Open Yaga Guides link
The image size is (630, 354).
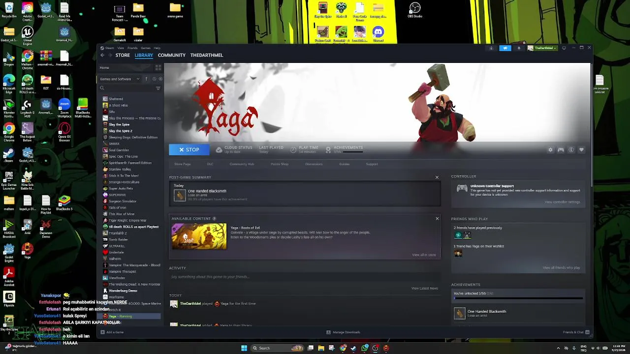point(344,164)
